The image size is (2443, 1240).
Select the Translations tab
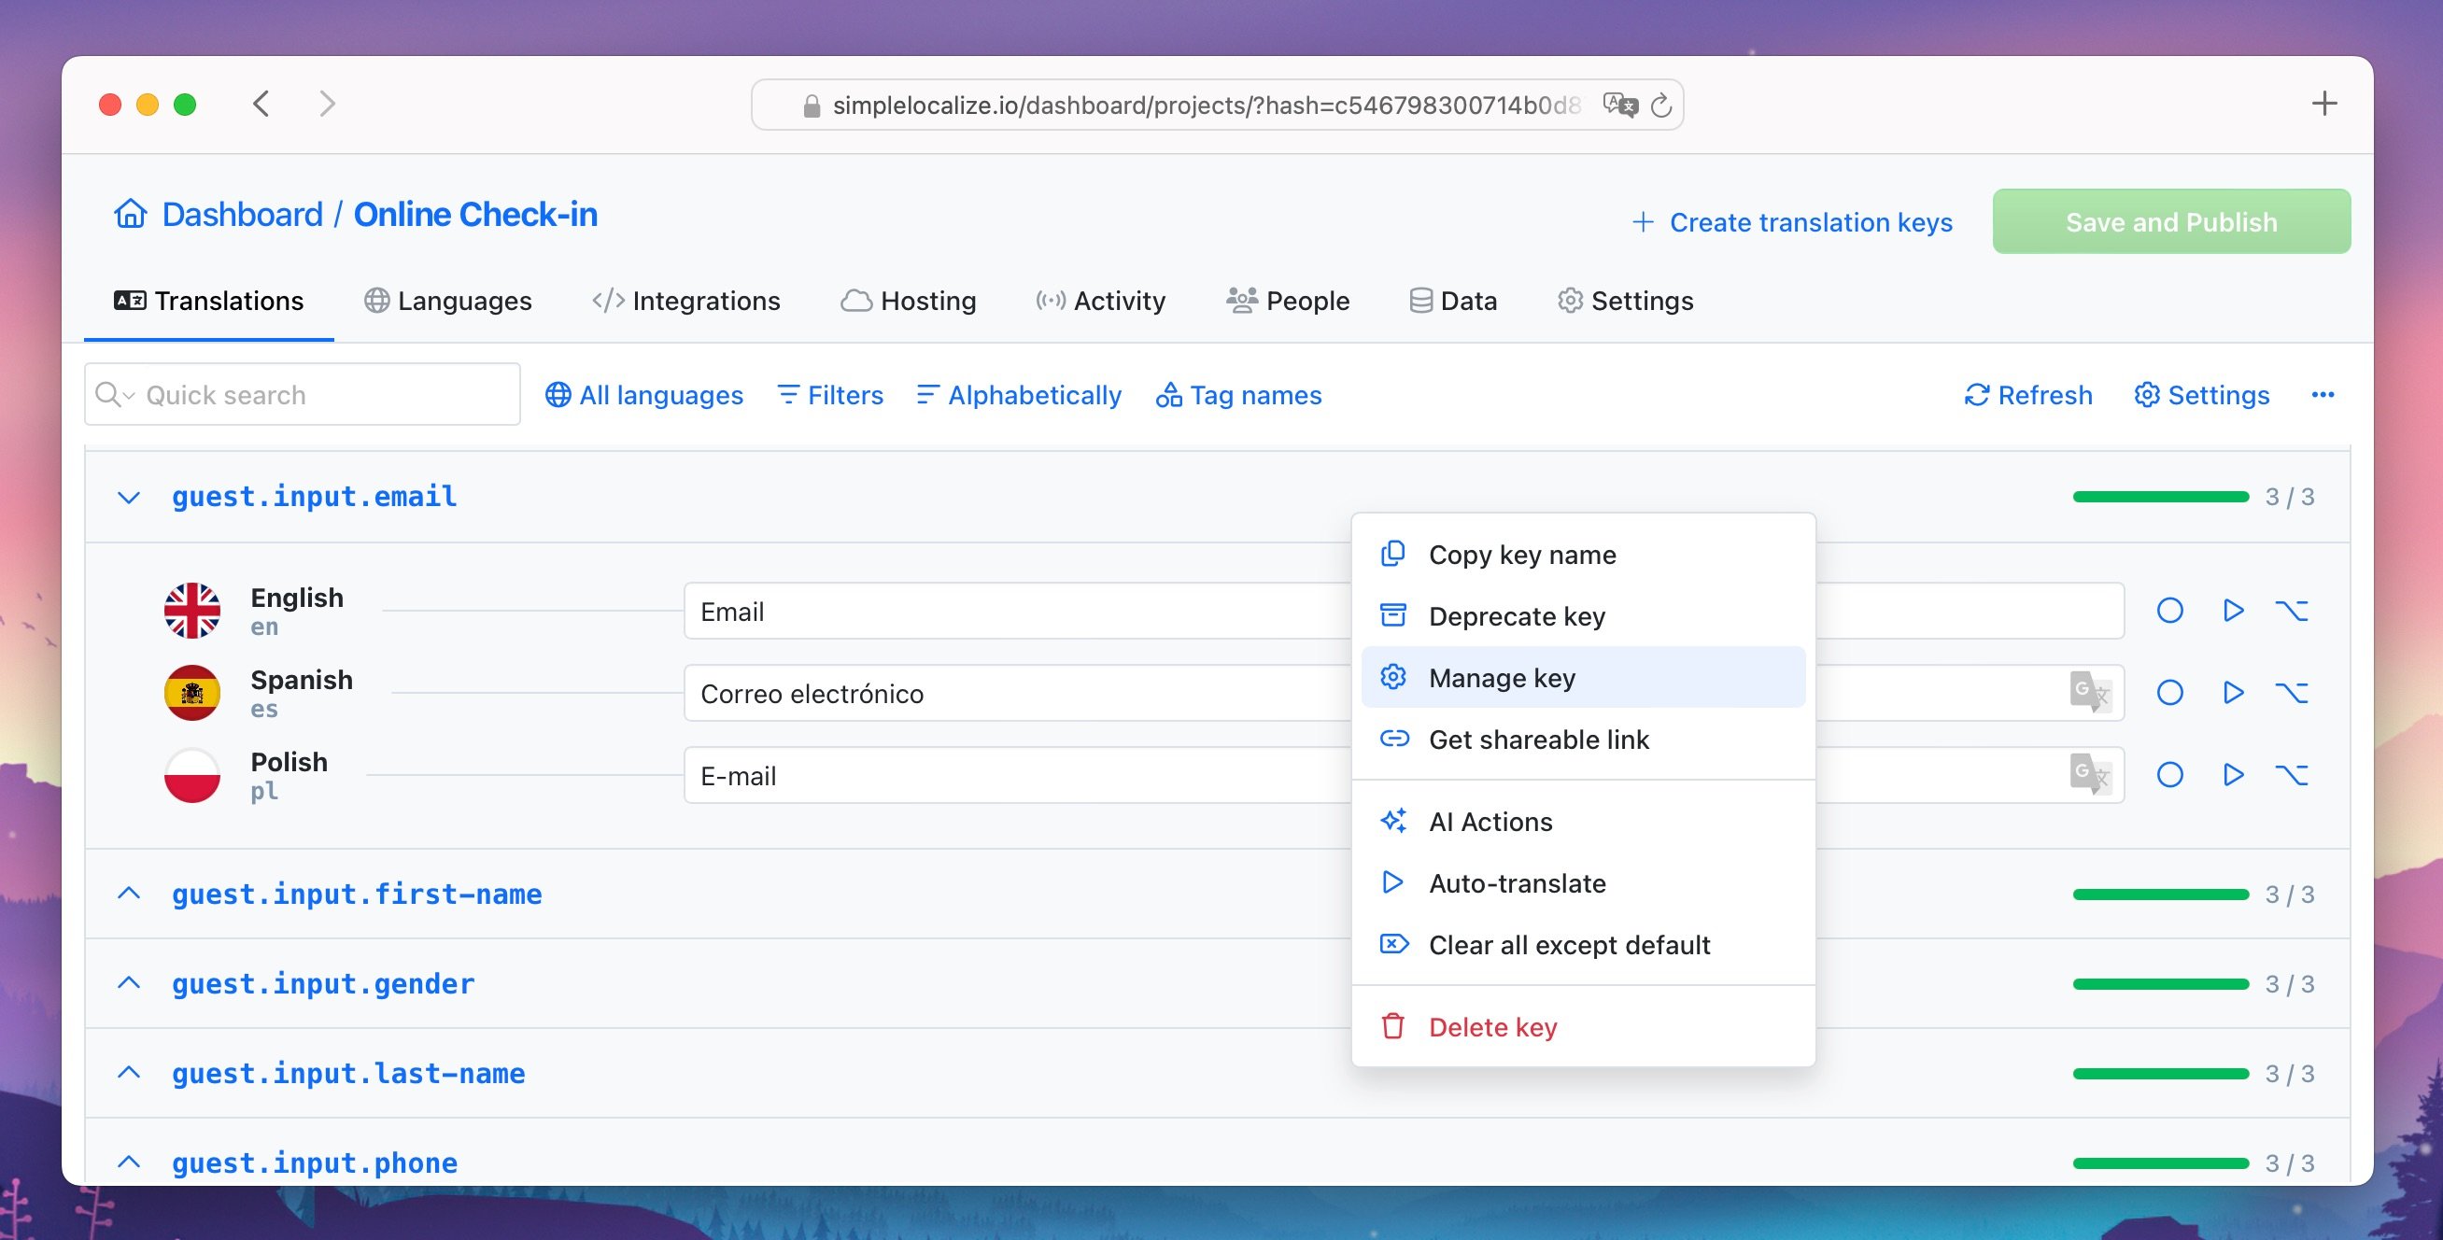tap(209, 299)
